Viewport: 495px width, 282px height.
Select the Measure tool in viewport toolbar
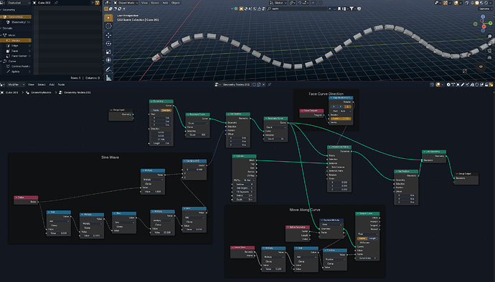click(x=108, y=77)
